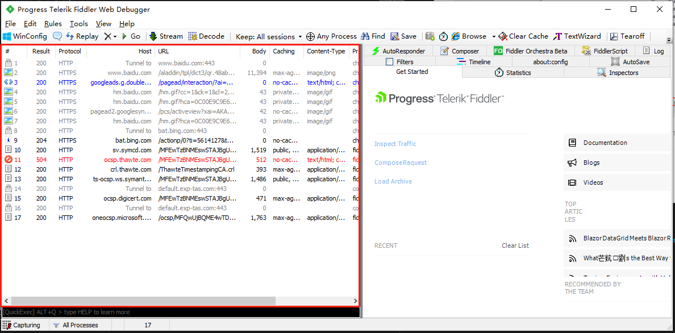Open the File menu
This screenshot has width=675, height=333.
[x=11, y=24]
